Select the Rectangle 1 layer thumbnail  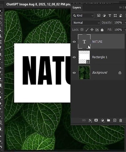[84, 57]
